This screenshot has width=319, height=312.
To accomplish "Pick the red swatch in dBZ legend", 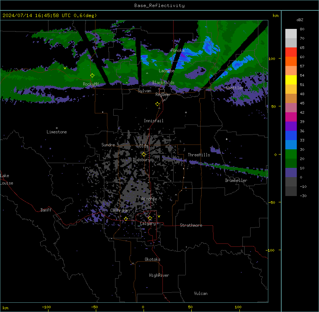I will point(291,52).
